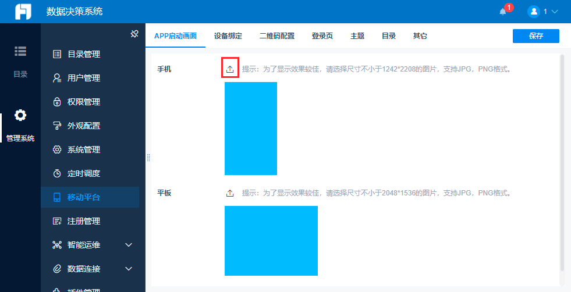Open 系统管理 menu text
Screen dimensions: 571x292
84,149
